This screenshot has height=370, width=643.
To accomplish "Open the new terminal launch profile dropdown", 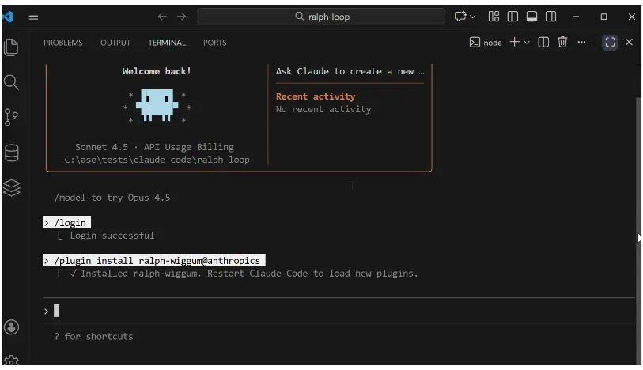I will click(x=527, y=43).
